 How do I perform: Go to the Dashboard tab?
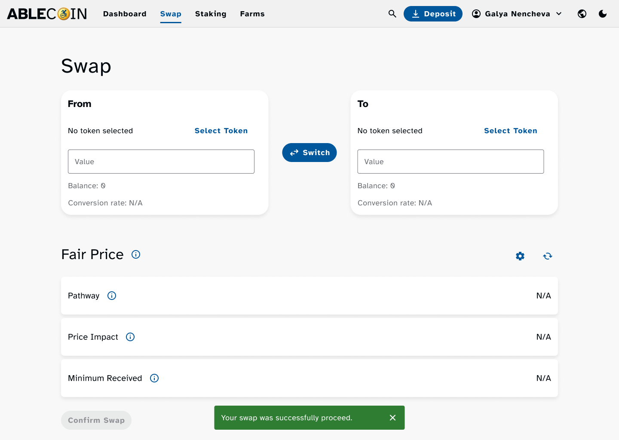tap(125, 14)
